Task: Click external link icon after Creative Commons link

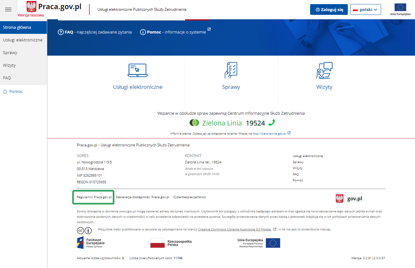Action: click(x=274, y=229)
